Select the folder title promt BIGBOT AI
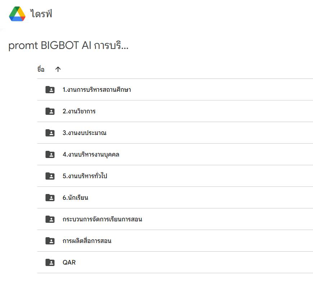 [x=68, y=45]
